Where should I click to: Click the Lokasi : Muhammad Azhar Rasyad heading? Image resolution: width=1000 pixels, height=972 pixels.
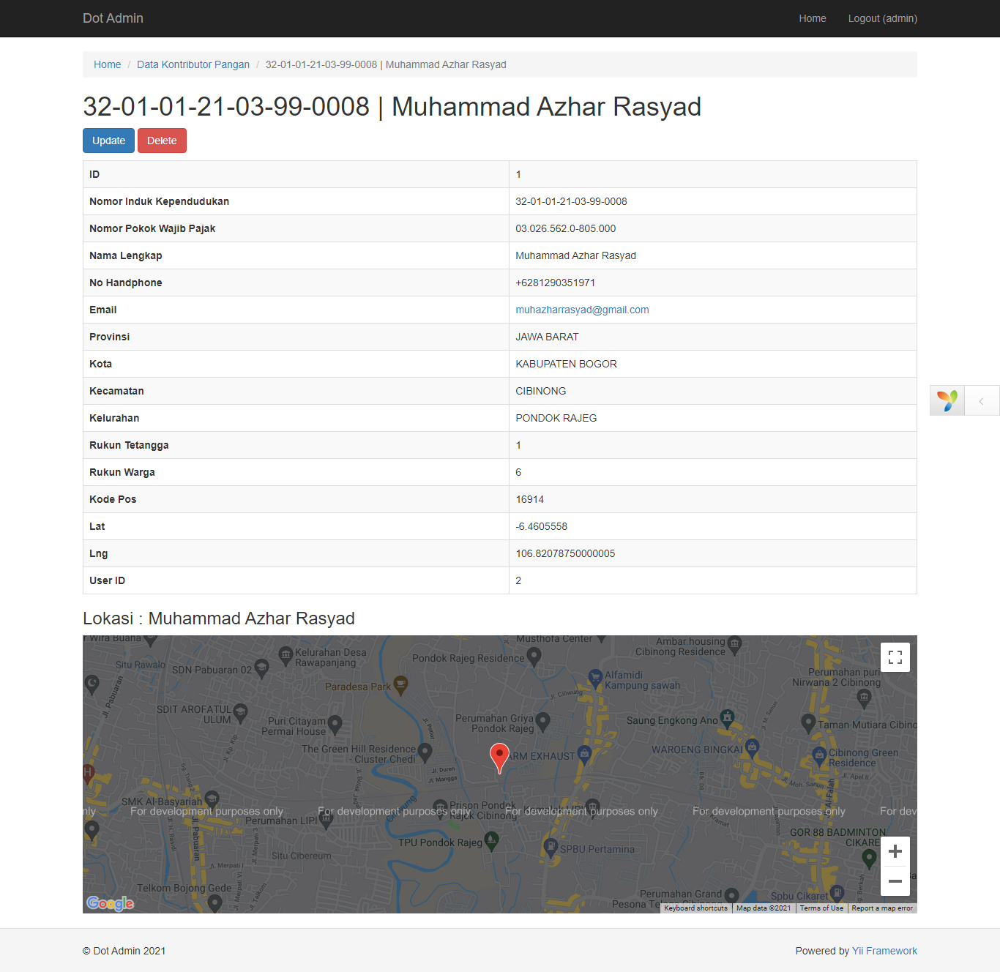pos(219,618)
